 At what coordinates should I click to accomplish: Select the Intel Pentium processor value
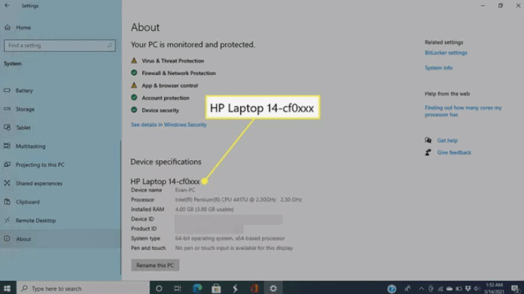coord(238,200)
